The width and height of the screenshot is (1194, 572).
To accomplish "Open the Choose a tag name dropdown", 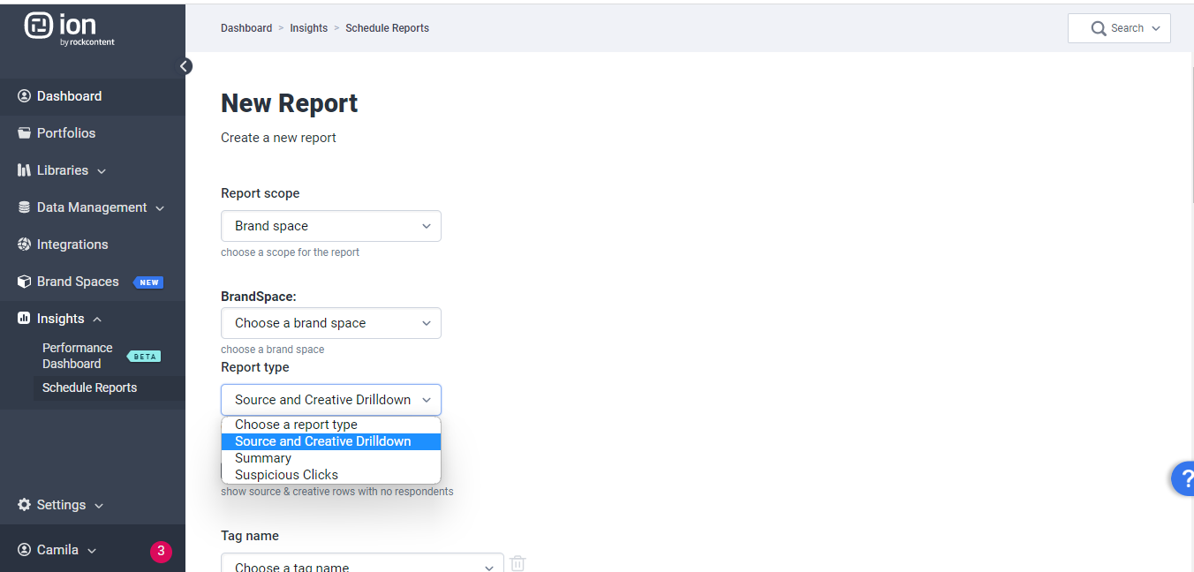I will pyautogui.click(x=362, y=563).
